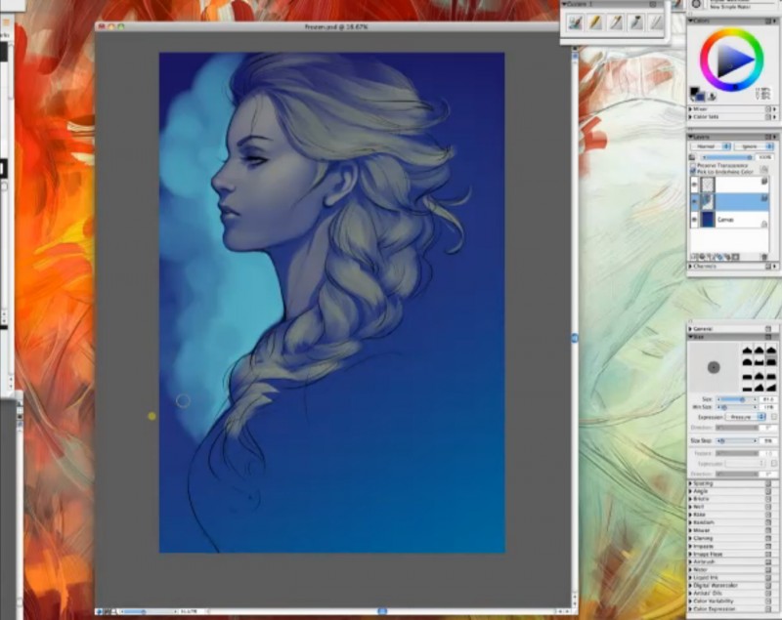The image size is (782, 620).
Task: Expand the General brush controls section
Action: [x=691, y=329]
